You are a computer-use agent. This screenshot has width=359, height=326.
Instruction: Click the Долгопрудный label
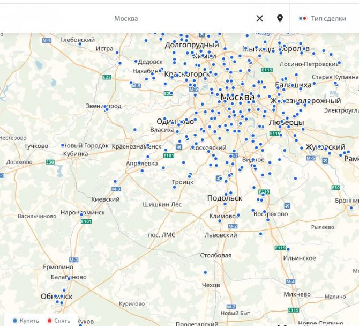click(192, 45)
